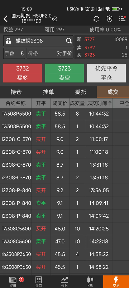Open the 价格 对手价 price field

coord(50,53)
